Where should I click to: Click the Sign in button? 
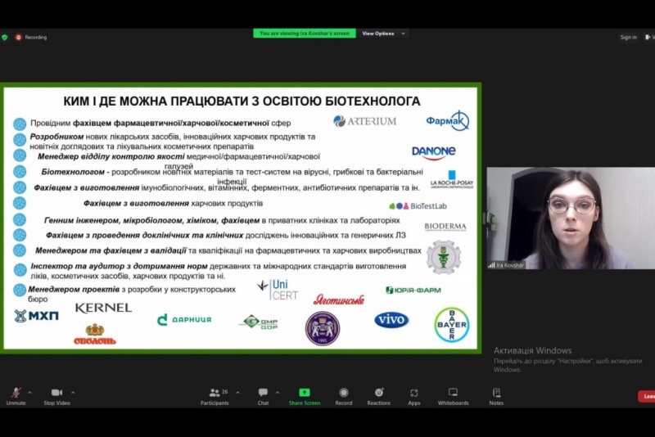[x=628, y=37]
